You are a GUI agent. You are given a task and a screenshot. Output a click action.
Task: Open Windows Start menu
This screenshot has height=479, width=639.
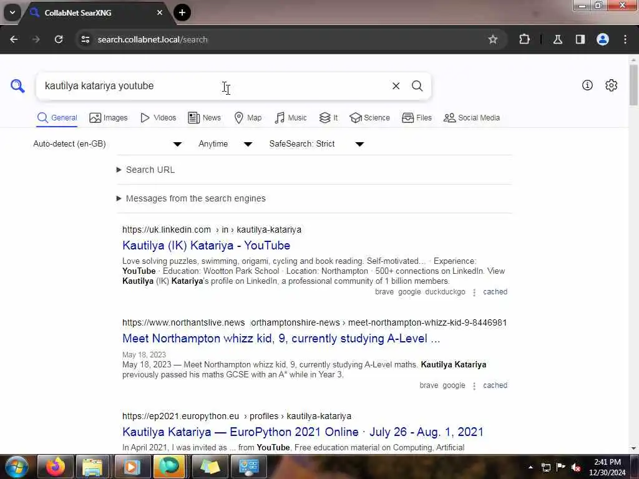pos(16,467)
